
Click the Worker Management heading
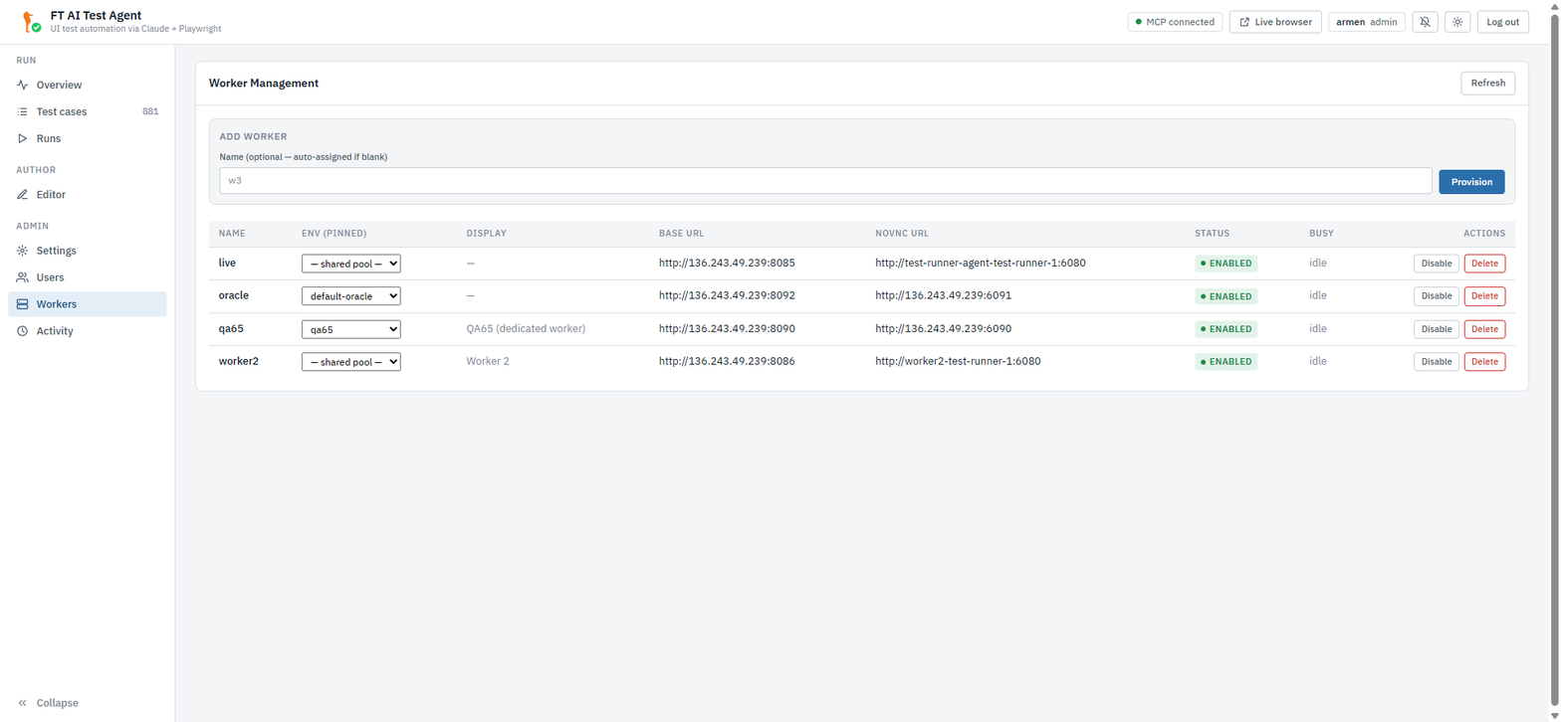point(264,84)
